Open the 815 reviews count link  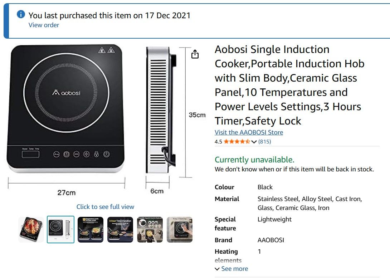(x=265, y=142)
